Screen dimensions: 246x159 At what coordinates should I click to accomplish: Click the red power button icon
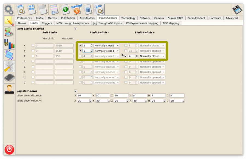pos(9,149)
